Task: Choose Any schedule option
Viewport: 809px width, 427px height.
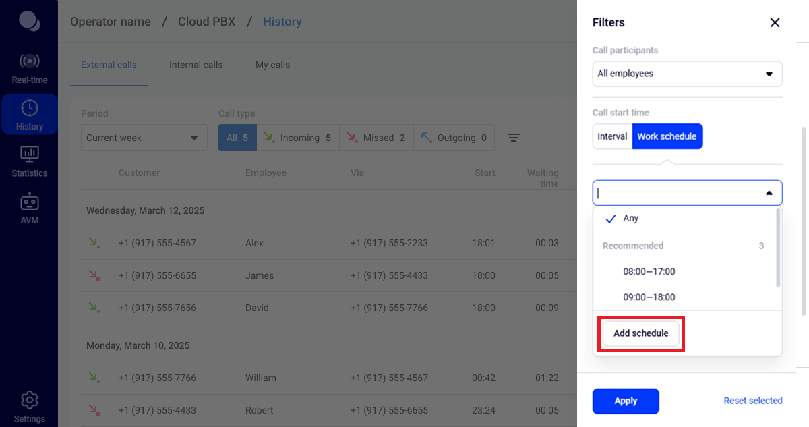Action: click(685, 219)
